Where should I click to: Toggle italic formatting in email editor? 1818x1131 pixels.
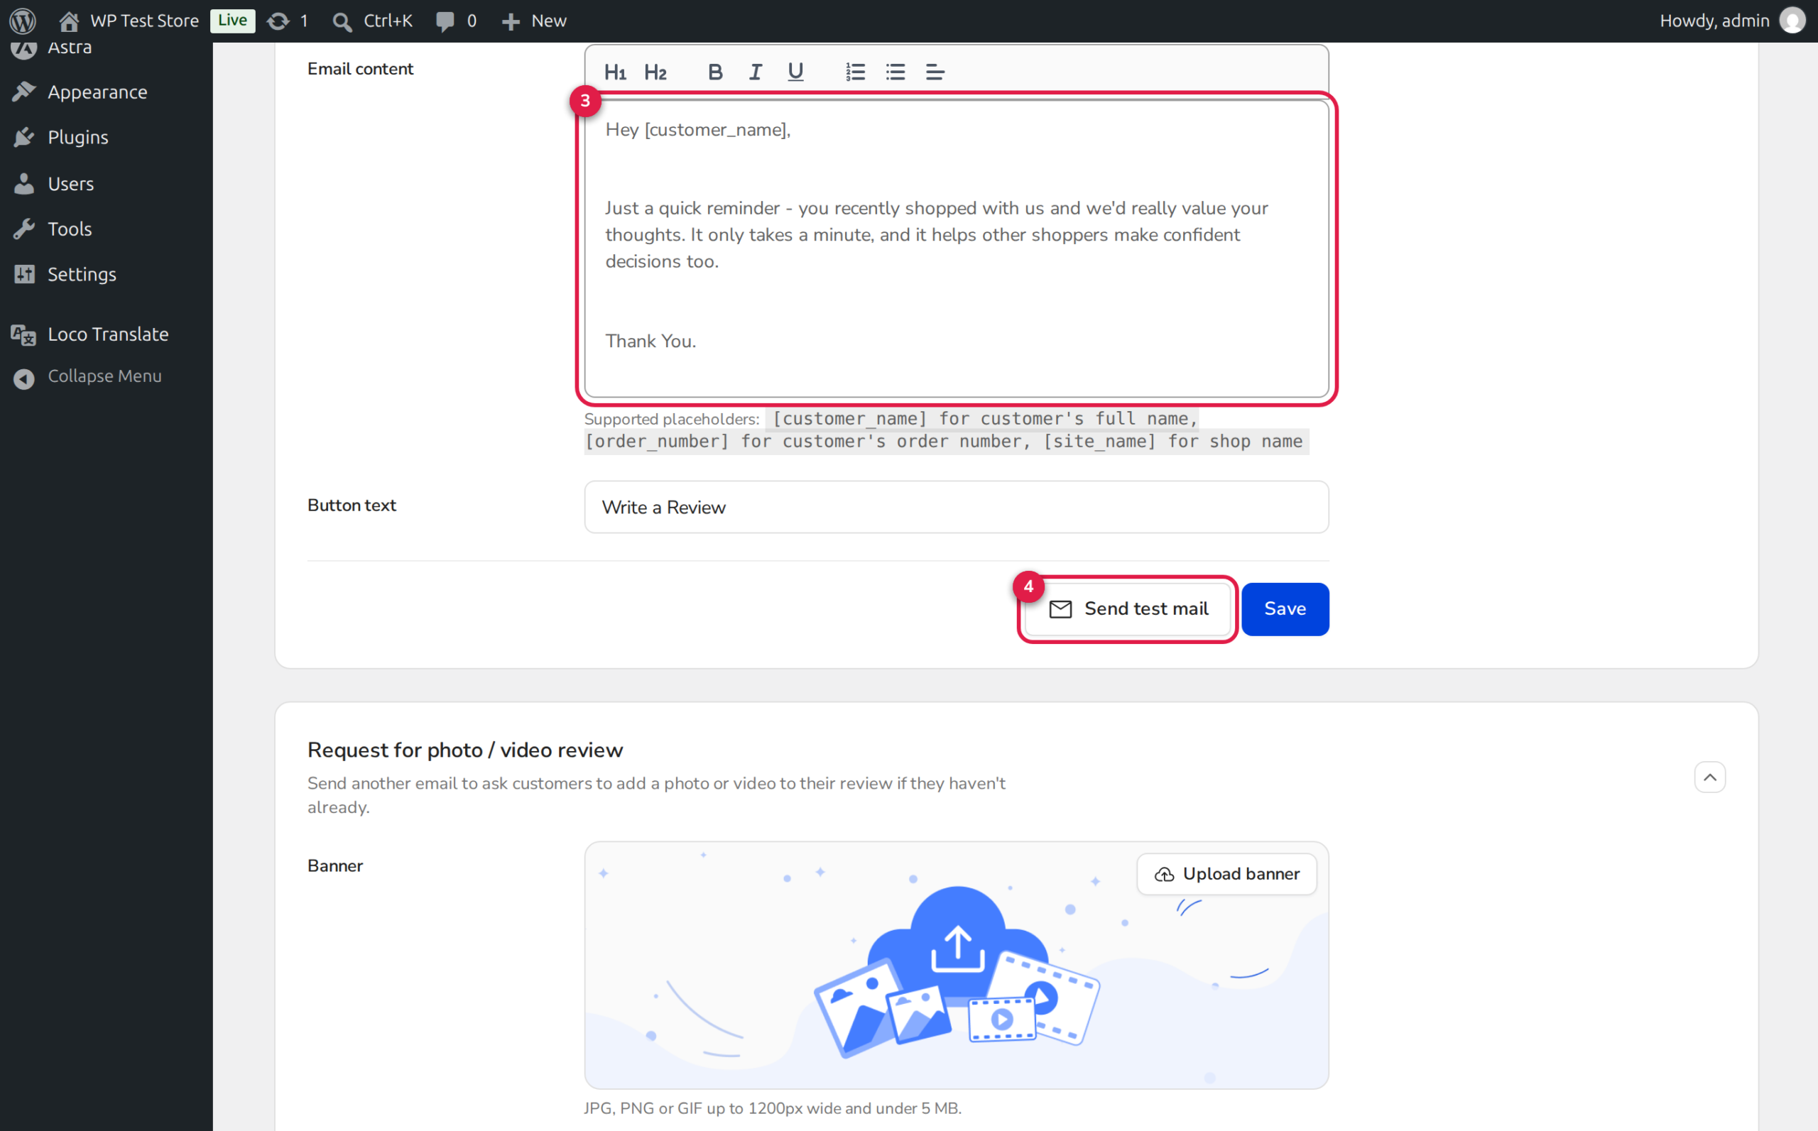[x=756, y=72]
